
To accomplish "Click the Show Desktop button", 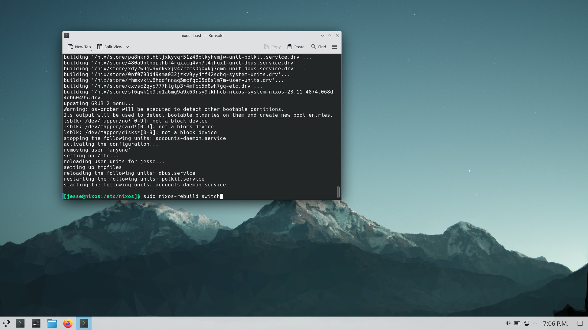I will tap(580, 323).
